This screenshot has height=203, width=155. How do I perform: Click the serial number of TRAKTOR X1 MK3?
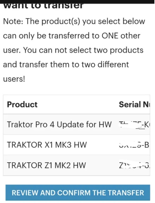click(134, 145)
